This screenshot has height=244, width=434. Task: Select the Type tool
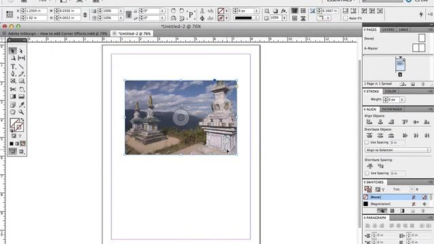click(13, 66)
